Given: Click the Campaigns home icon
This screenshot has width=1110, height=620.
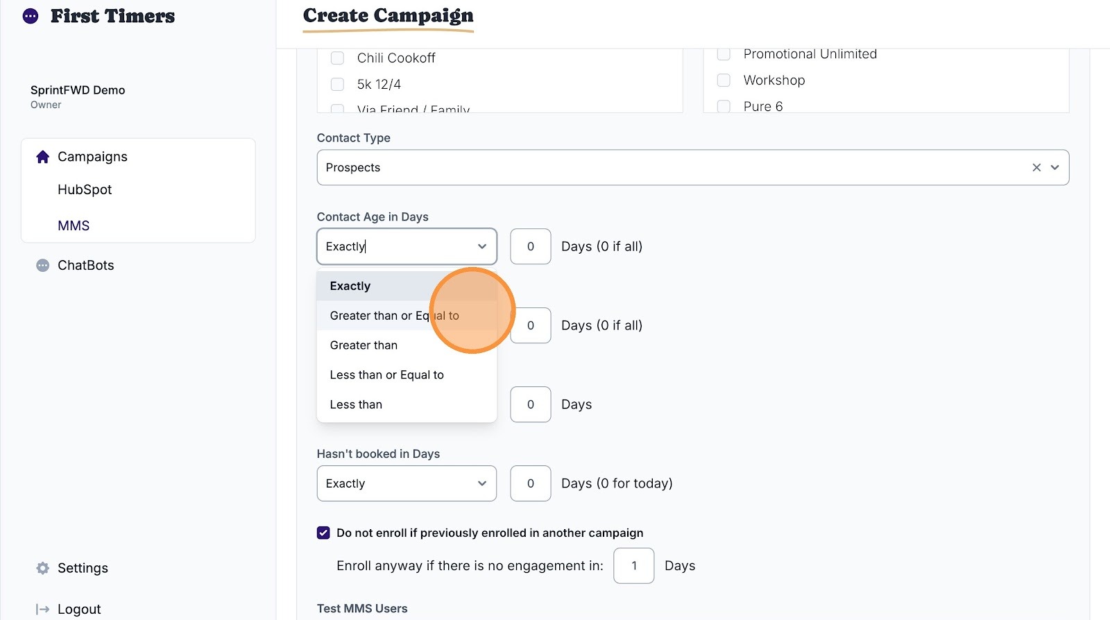Looking at the screenshot, I should [x=42, y=157].
